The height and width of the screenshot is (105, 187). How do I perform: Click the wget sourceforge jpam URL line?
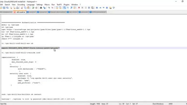click(46, 29)
